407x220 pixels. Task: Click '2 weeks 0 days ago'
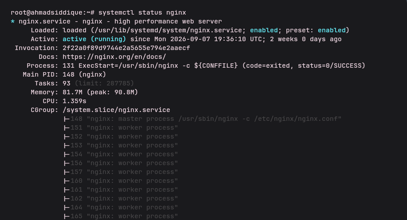(306, 39)
